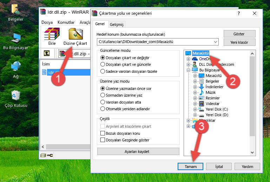Select DLL Downloader.com user folder in tree
This screenshot has height=182, width=270.
(x=216, y=64)
